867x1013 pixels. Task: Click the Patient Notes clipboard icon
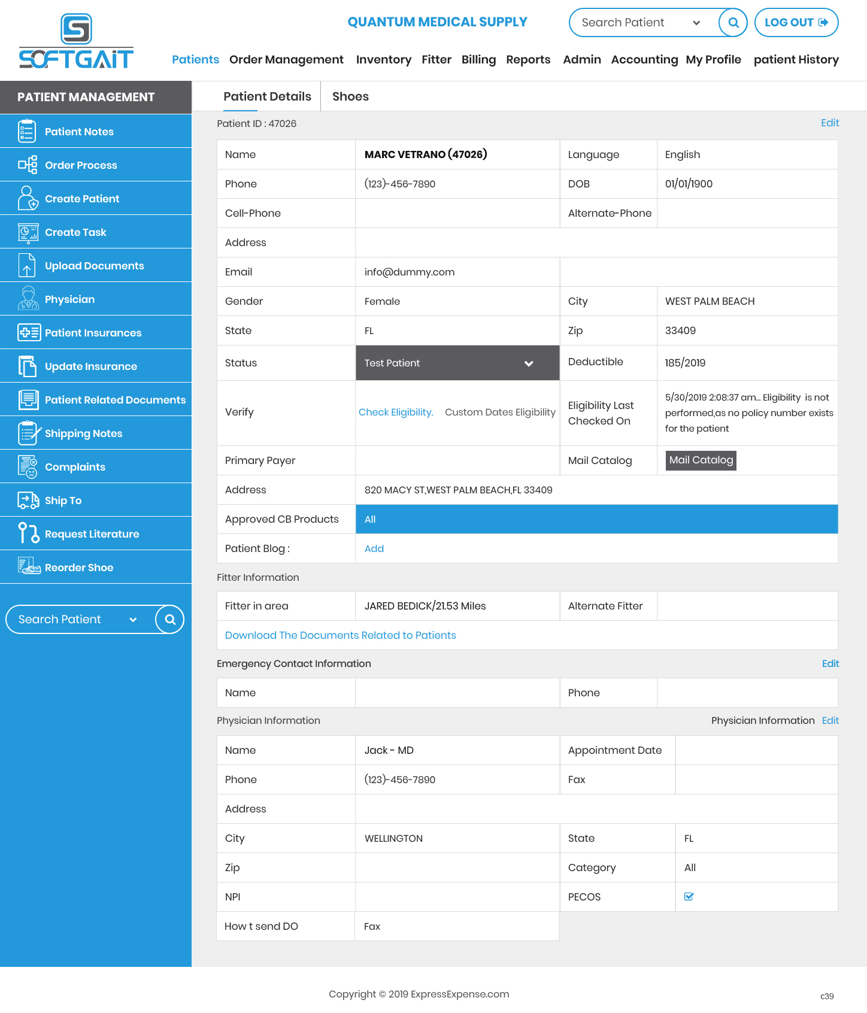click(x=27, y=131)
